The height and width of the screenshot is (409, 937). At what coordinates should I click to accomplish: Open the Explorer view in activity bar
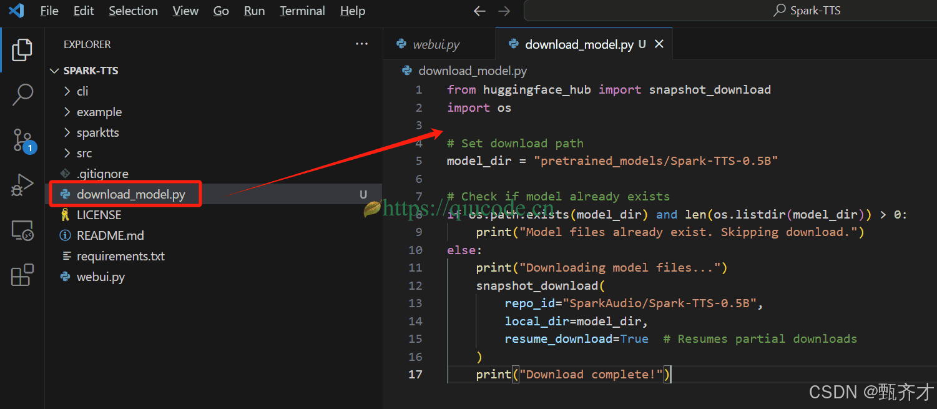pos(22,50)
